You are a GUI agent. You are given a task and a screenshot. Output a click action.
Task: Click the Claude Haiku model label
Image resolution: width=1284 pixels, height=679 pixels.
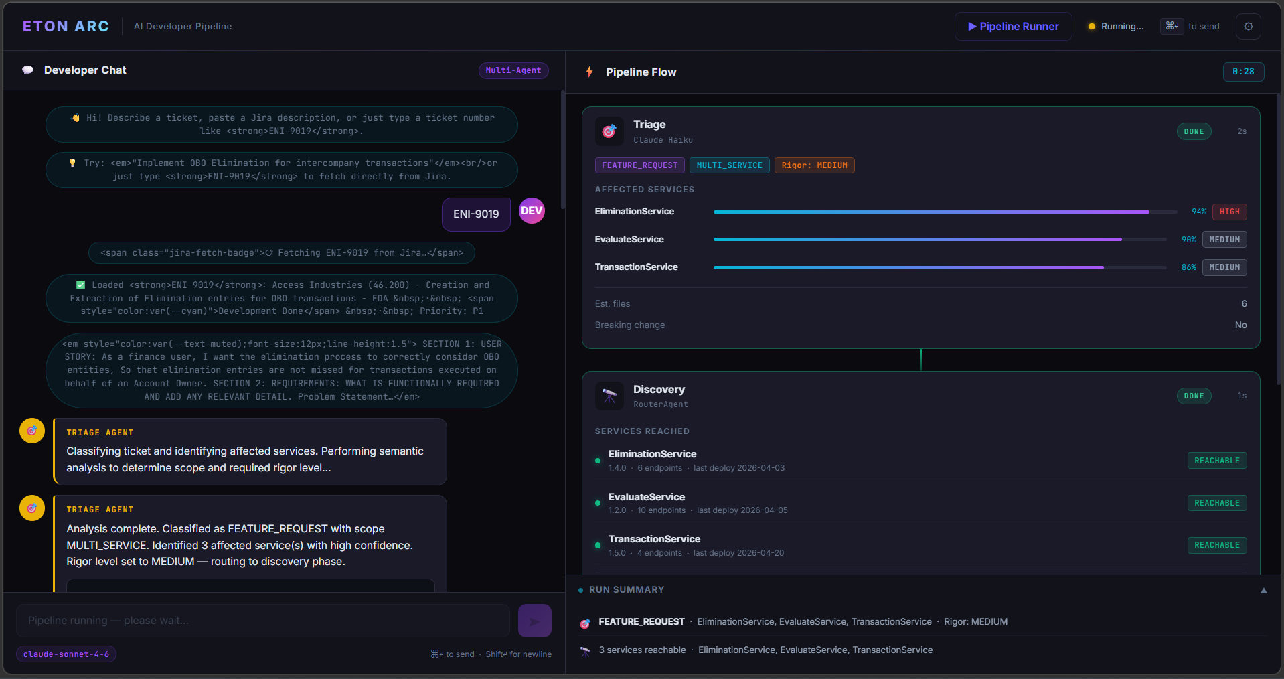(x=663, y=140)
